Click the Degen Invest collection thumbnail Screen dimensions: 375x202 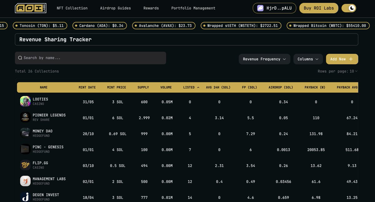pyautogui.click(x=25, y=197)
